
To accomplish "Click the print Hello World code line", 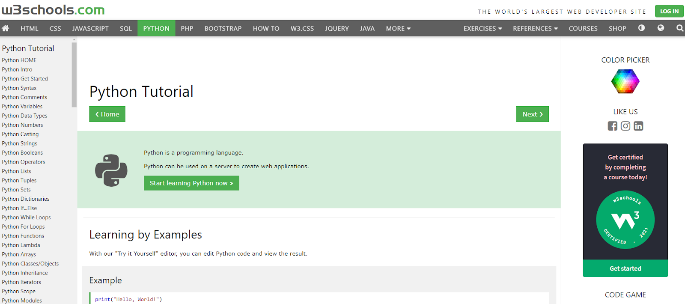I will [x=128, y=299].
